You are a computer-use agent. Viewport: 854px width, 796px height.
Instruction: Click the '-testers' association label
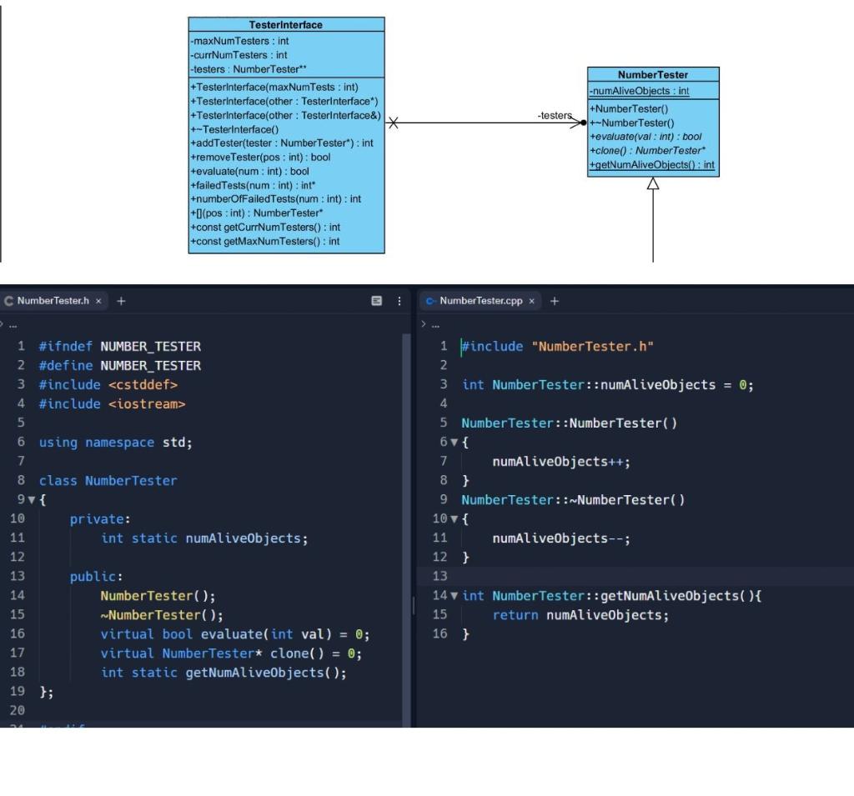(555, 115)
